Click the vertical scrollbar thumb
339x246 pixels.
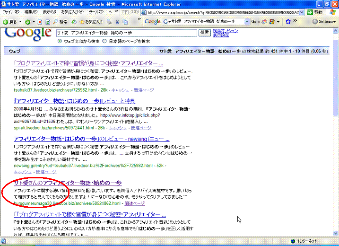pos(336,78)
